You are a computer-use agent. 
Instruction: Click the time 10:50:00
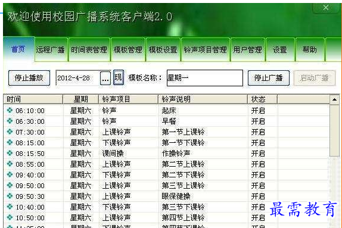30,218
